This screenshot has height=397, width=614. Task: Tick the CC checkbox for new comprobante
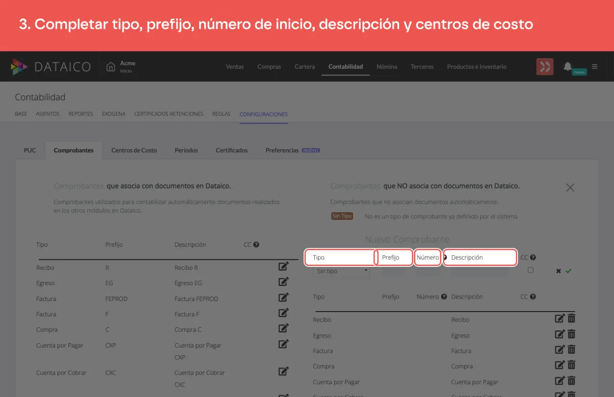pyautogui.click(x=530, y=270)
